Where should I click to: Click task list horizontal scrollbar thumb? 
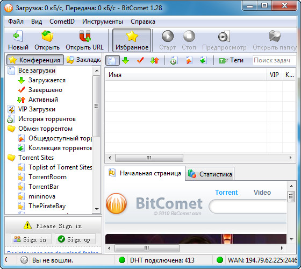[x=149, y=158]
